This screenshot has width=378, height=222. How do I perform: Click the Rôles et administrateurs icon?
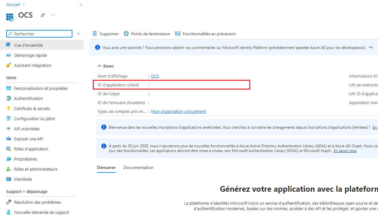coord(8,169)
